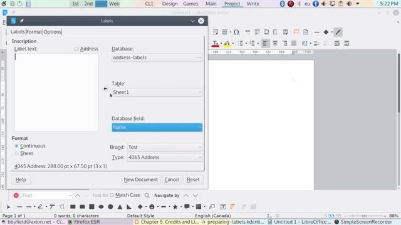This screenshot has height=225, width=401.
Task: Click the Help button
Action: pyautogui.click(x=21, y=179)
